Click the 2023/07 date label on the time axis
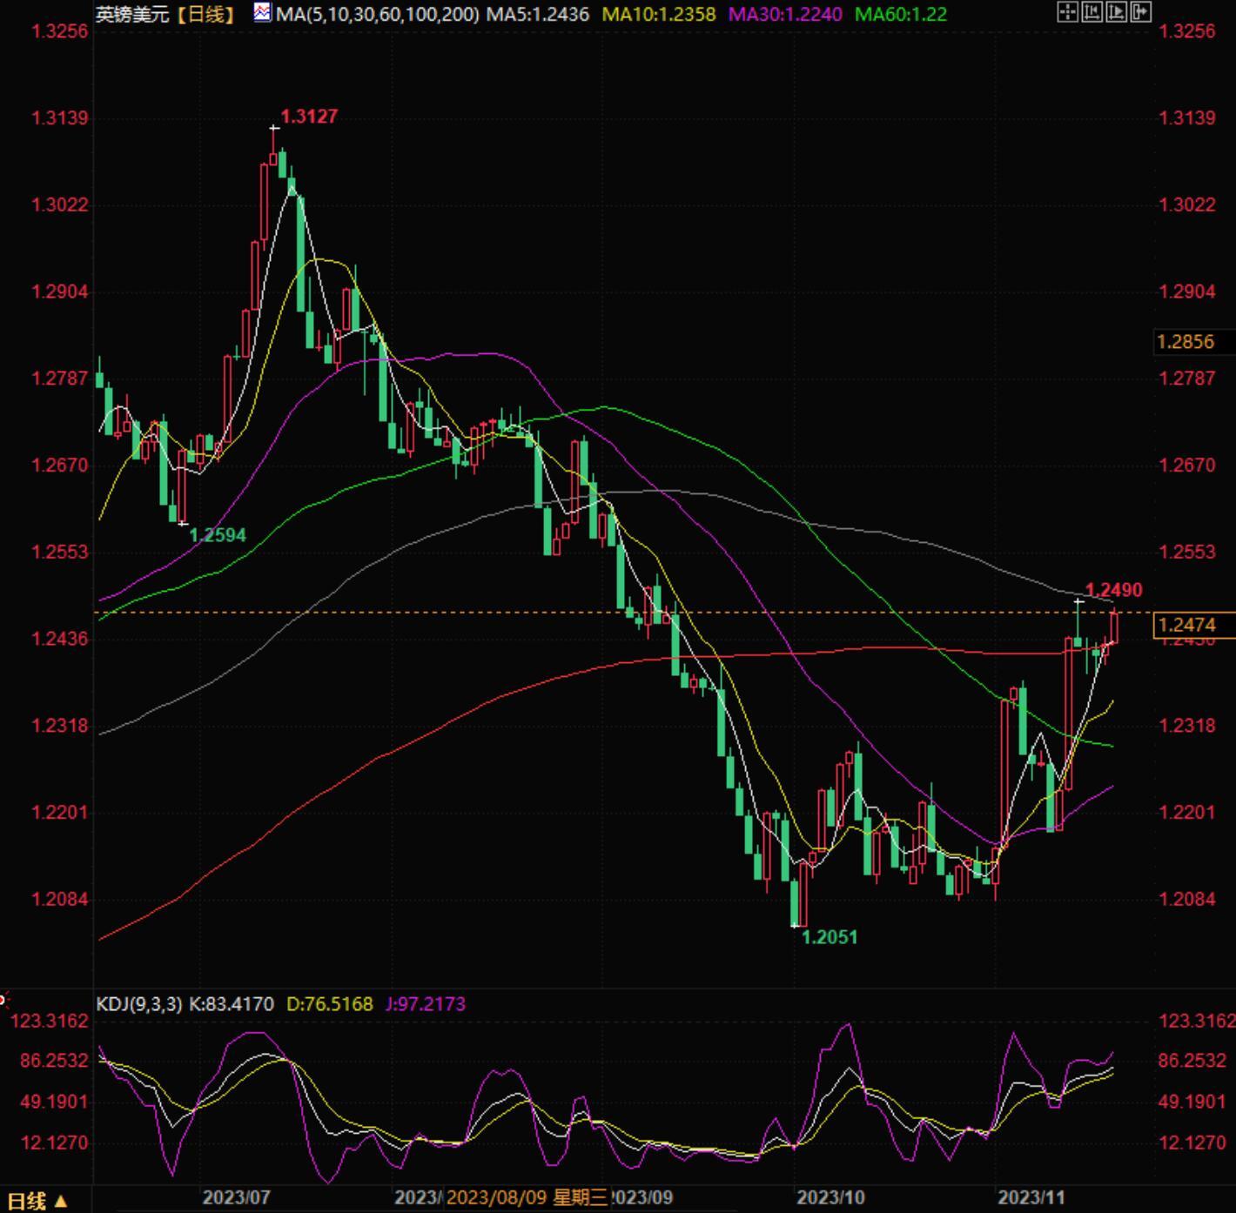 (x=237, y=1198)
